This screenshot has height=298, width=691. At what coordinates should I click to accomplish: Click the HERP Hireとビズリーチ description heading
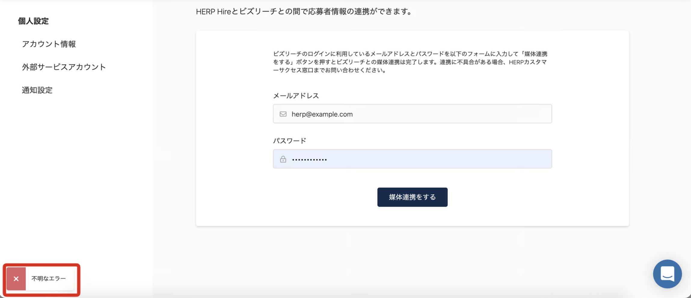pyautogui.click(x=304, y=11)
